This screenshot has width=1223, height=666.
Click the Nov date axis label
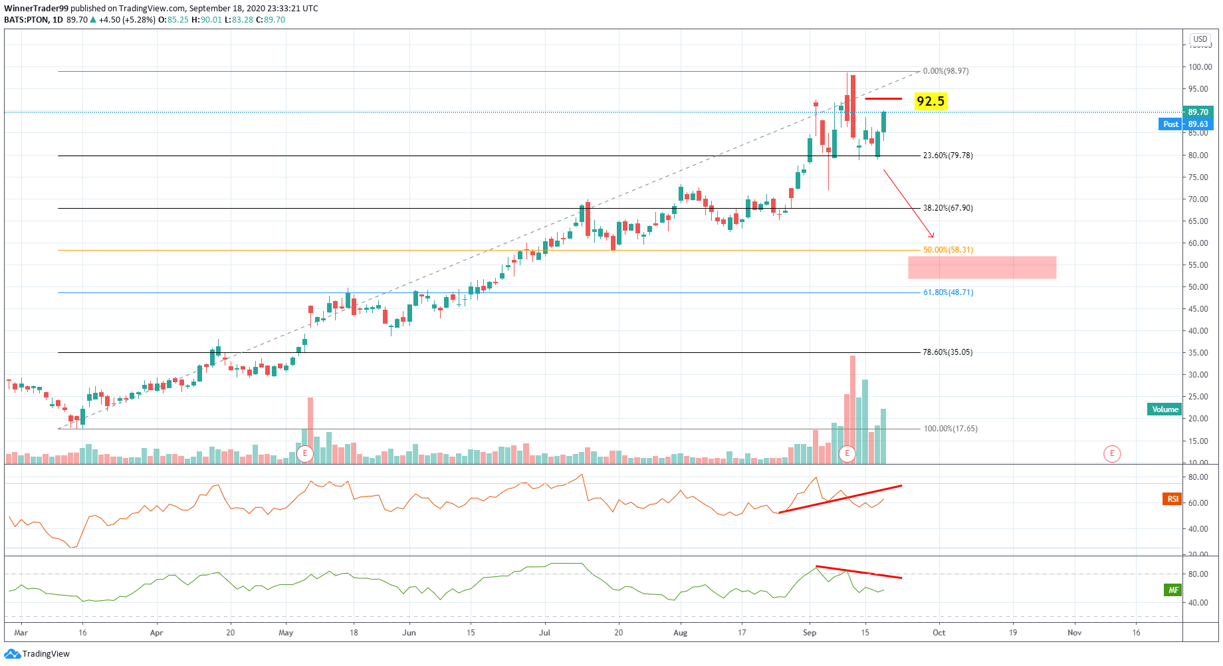pos(1074,633)
